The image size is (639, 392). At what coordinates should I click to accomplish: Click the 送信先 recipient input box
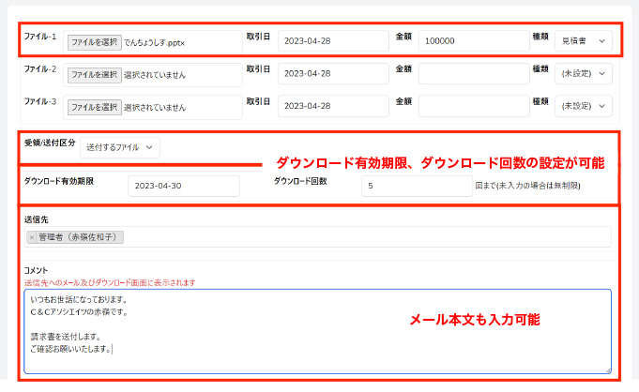click(375, 237)
